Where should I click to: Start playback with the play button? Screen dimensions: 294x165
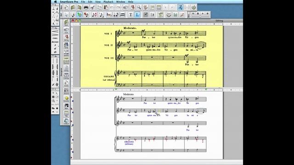[x=203, y=13]
